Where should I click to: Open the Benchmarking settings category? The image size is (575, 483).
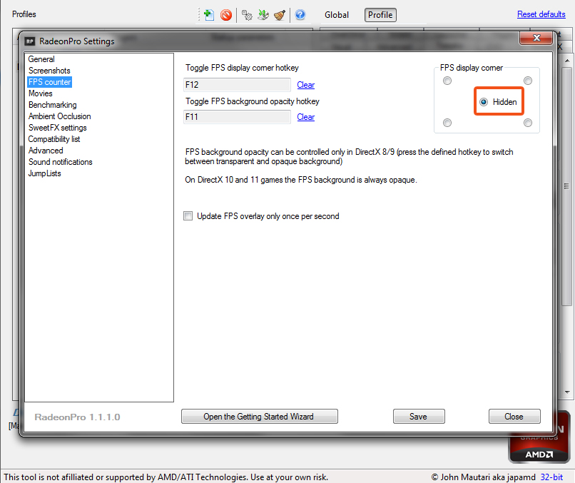(x=53, y=105)
